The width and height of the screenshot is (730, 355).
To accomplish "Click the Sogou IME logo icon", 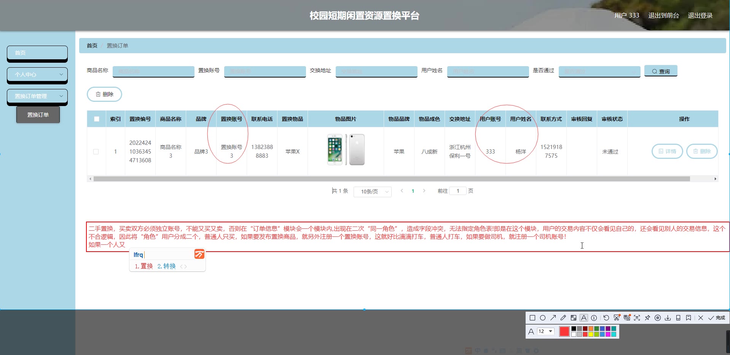I will pos(199,254).
